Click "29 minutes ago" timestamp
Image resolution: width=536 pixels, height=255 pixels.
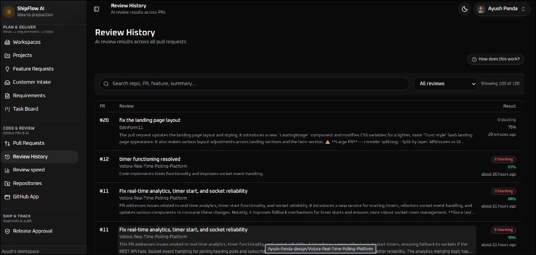pos(502,134)
